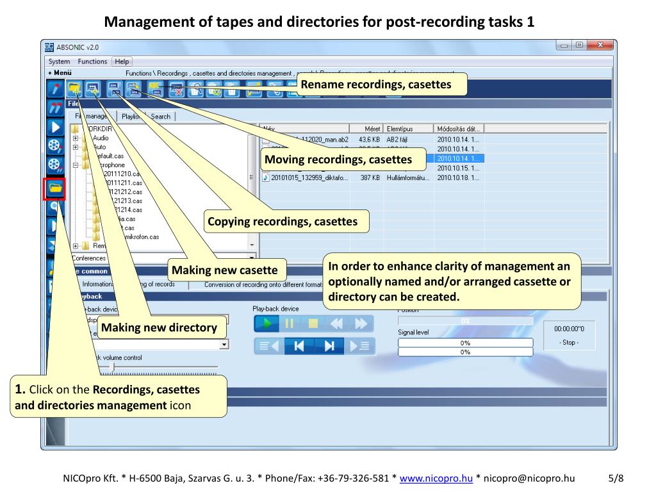Click the 387 KB size cell
Screen dimensions: 656x492
tap(370, 178)
